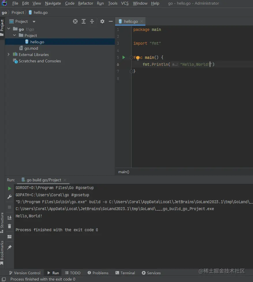The image size is (253, 282).
Task: Open the Problems tool window
Action: click(98, 273)
